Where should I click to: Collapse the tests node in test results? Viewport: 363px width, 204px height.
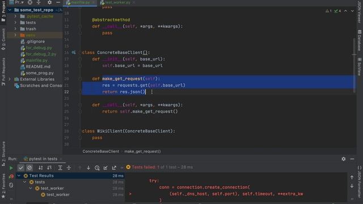click(25, 182)
